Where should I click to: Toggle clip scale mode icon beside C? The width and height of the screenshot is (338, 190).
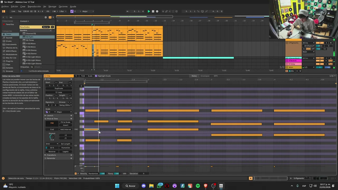pyautogui.click(x=47, y=112)
